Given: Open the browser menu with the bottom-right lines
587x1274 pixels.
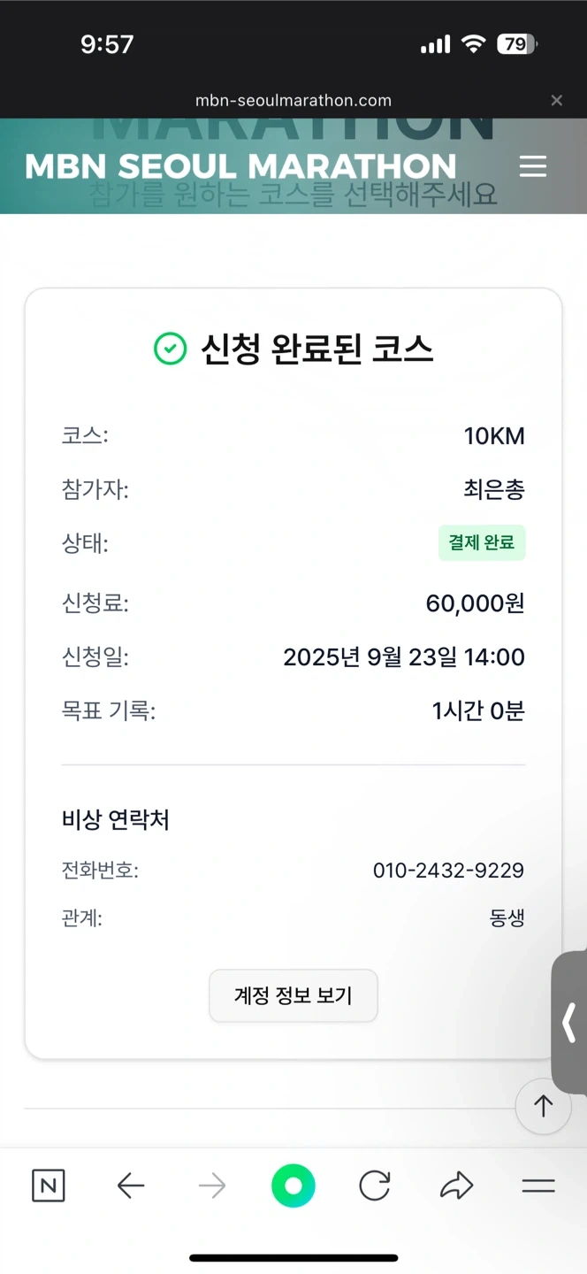Looking at the screenshot, I should click(x=538, y=1186).
